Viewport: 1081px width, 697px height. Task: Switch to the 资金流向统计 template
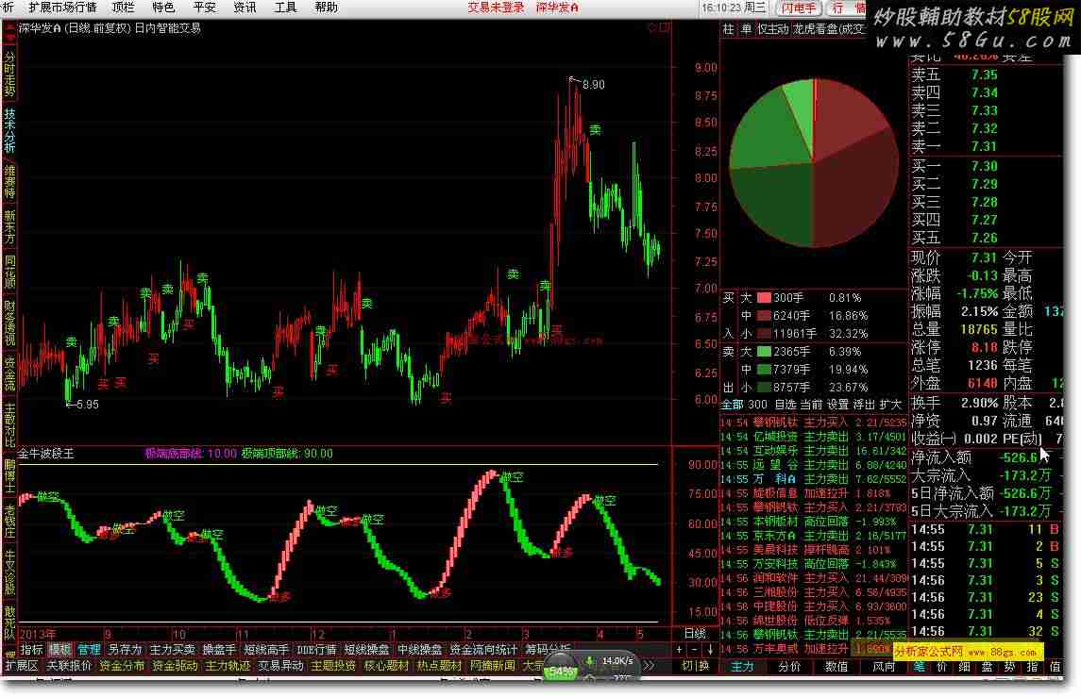tap(483, 650)
